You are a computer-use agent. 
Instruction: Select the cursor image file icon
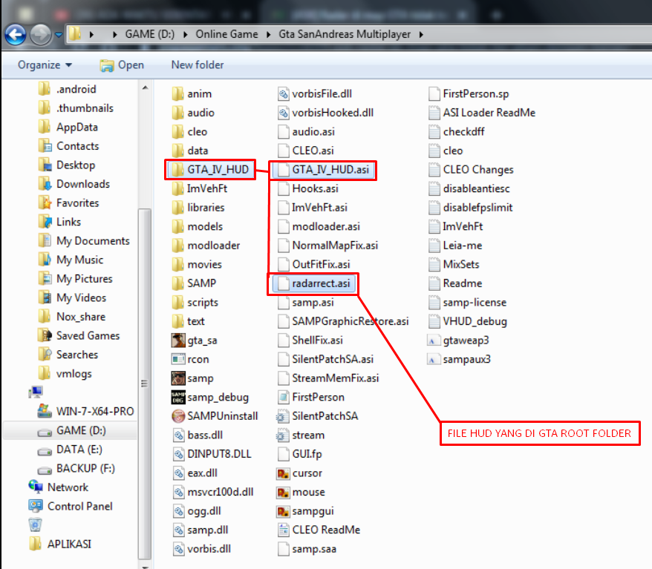(x=283, y=473)
